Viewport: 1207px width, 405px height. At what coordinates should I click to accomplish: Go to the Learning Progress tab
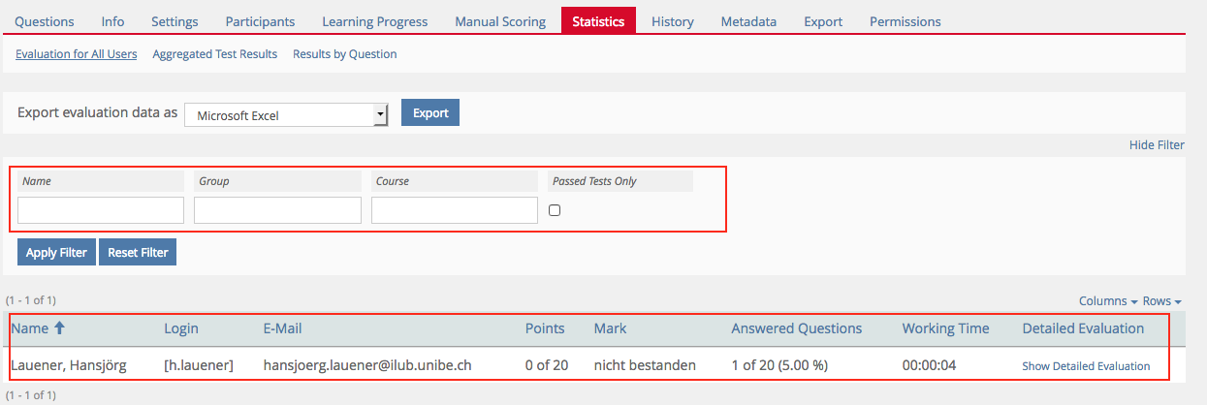coord(374,21)
